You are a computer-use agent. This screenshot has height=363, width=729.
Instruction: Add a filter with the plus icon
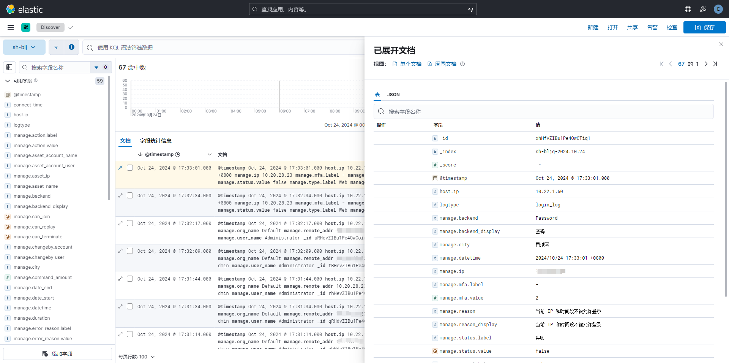coord(71,47)
